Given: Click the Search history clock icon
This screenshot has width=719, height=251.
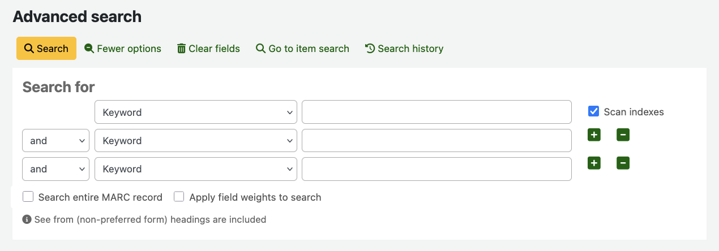Looking at the screenshot, I should [x=370, y=49].
